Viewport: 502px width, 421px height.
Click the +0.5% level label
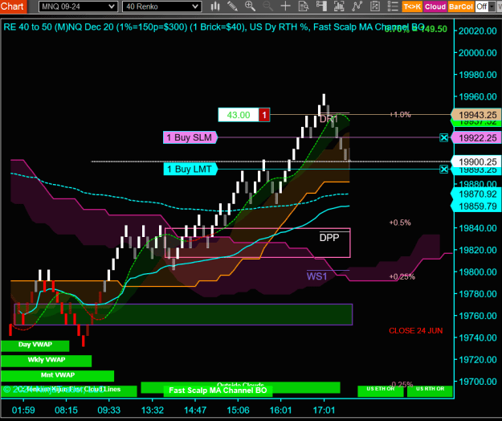(400, 223)
